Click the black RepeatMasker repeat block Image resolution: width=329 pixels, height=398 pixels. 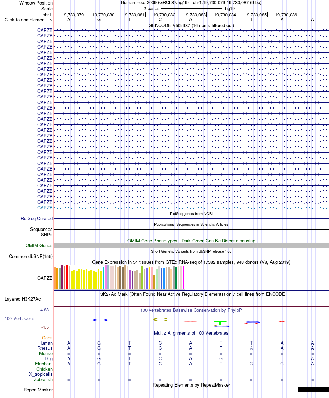(x=313, y=390)
